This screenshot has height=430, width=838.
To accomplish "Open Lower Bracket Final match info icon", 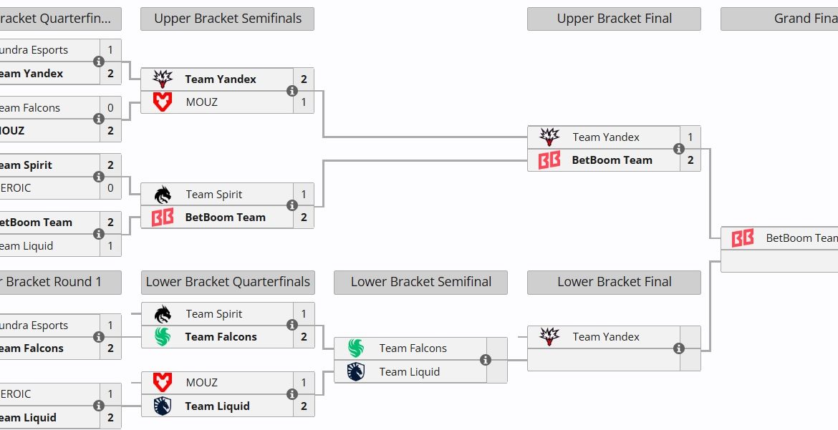I will coord(679,348).
